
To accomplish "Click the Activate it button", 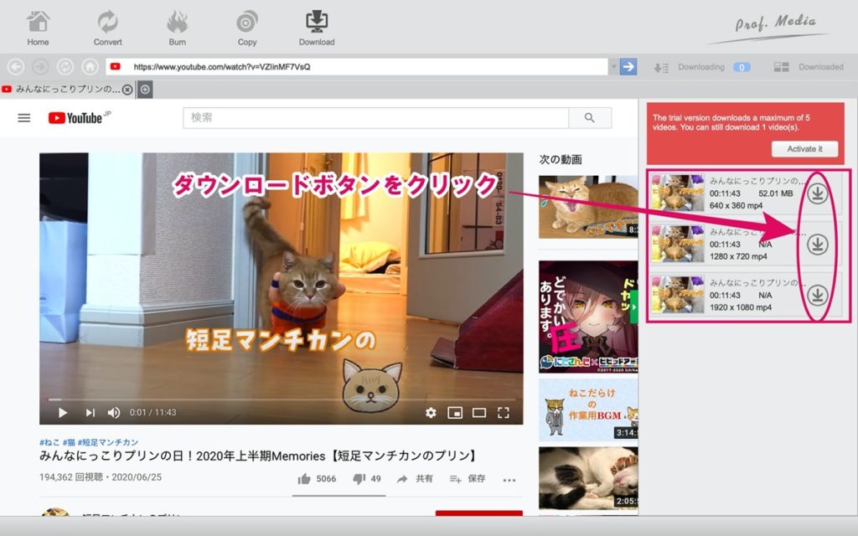I will coord(804,149).
